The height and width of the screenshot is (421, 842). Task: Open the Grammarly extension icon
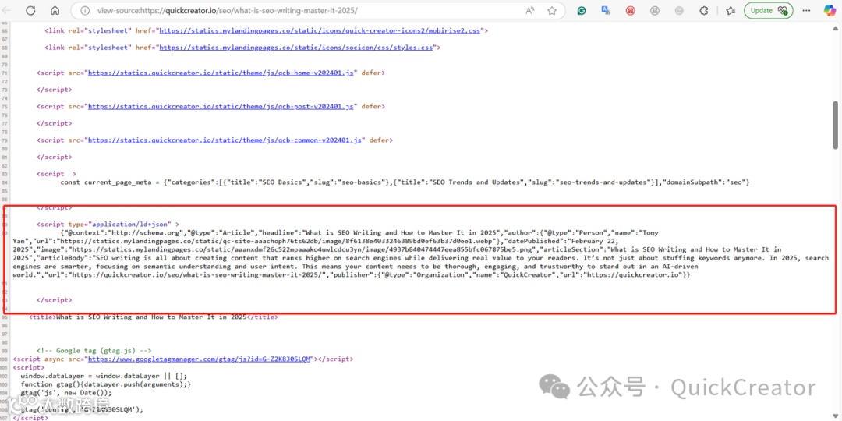pos(582,11)
